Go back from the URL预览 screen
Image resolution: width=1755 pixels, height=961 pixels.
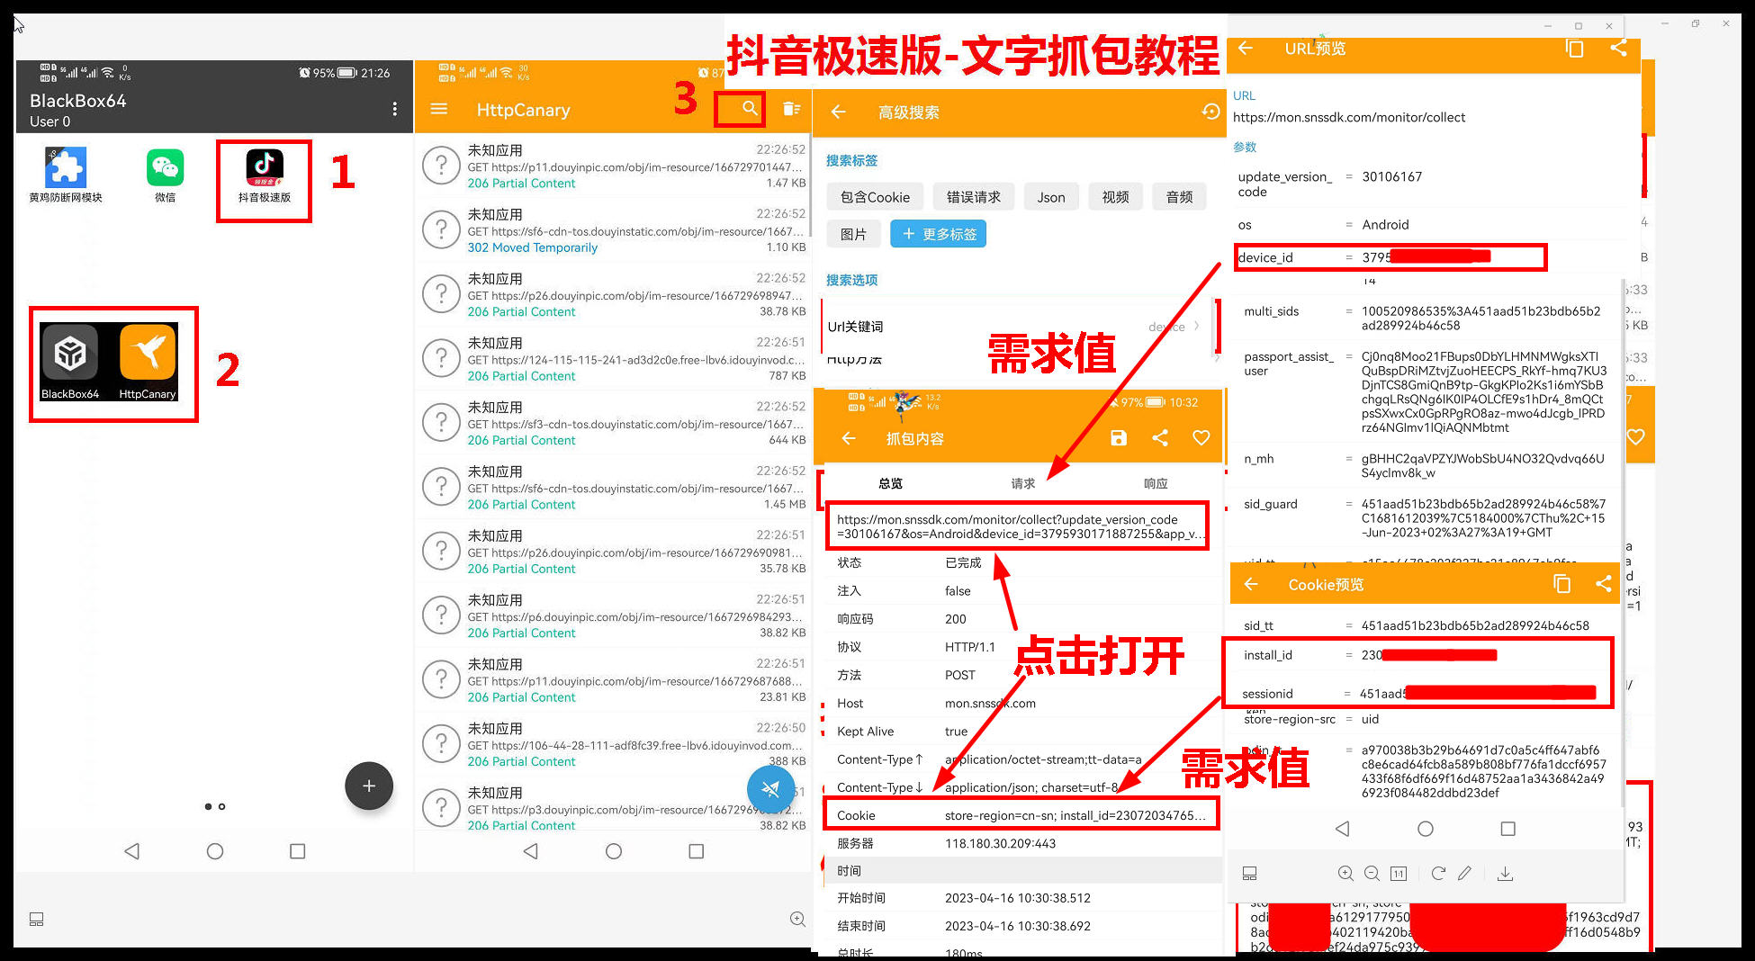click(x=1246, y=49)
